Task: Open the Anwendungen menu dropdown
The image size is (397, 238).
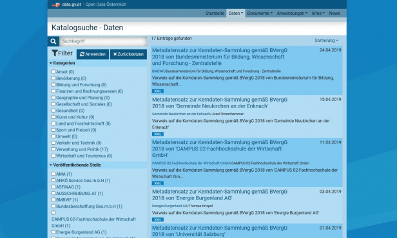Action: click(x=292, y=13)
